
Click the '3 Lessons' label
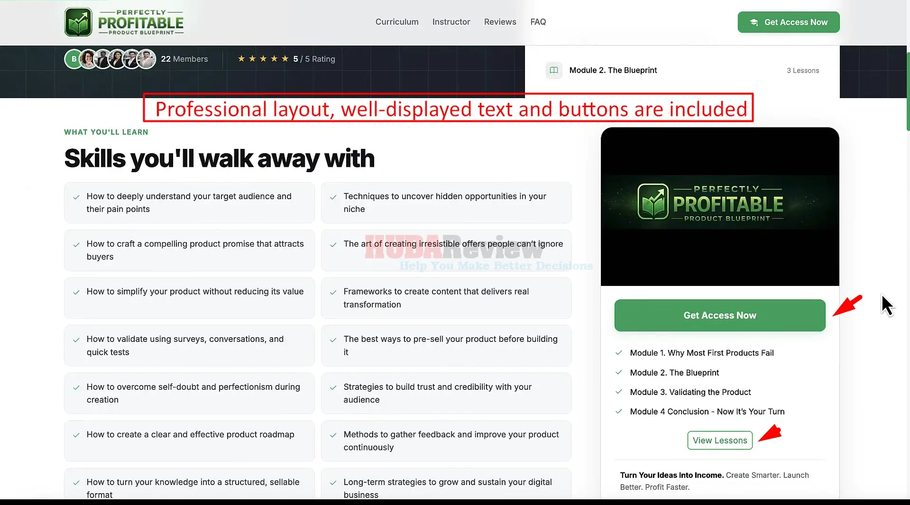(802, 71)
